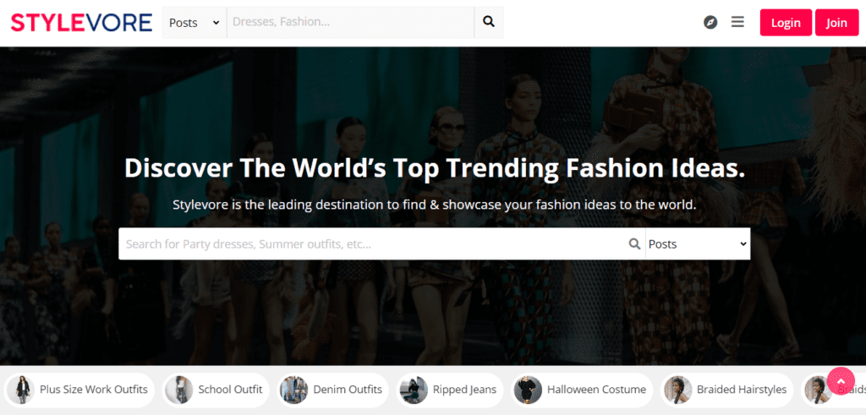Viewport: 866px width, 415px height.
Task: Open School Outfit category
Action: coord(216,390)
